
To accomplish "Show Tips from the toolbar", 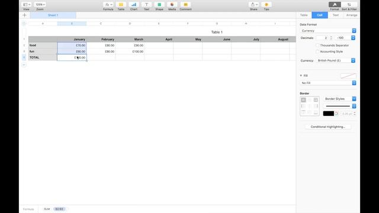I will tap(266, 5).
